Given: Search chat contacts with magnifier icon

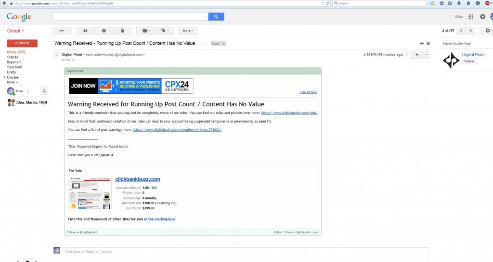Looking at the screenshot, I should click(x=44, y=91).
